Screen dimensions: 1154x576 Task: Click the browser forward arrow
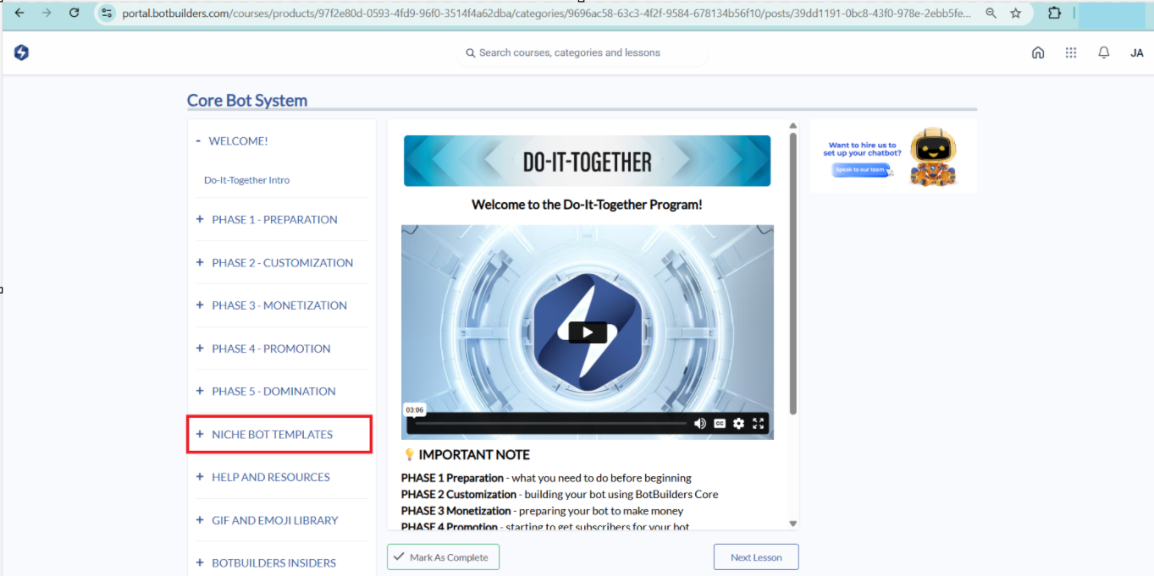[x=47, y=13]
